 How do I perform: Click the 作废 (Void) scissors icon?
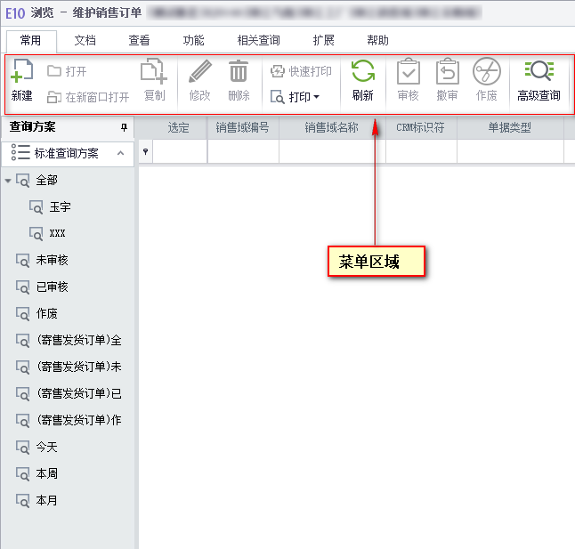(486, 73)
